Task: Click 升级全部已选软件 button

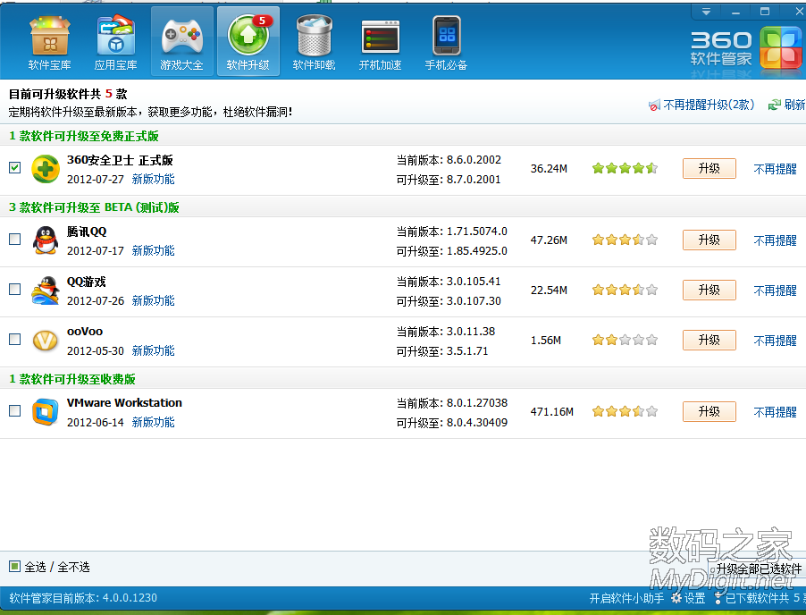Action: click(759, 569)
